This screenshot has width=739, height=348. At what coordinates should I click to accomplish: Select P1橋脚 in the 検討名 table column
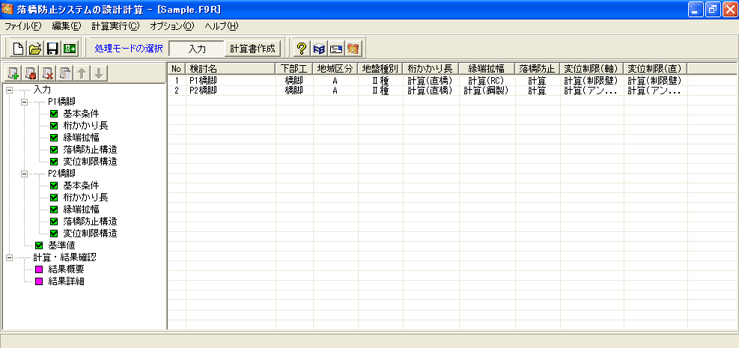[204, 81]
